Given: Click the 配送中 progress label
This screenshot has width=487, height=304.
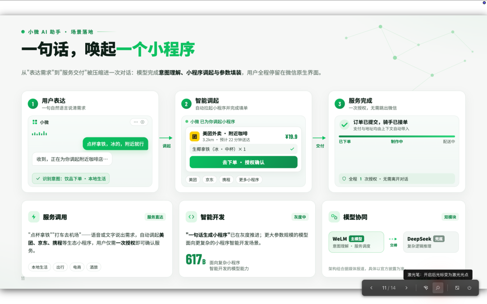Looking at the screenshot, I should [x=449, y=141].
